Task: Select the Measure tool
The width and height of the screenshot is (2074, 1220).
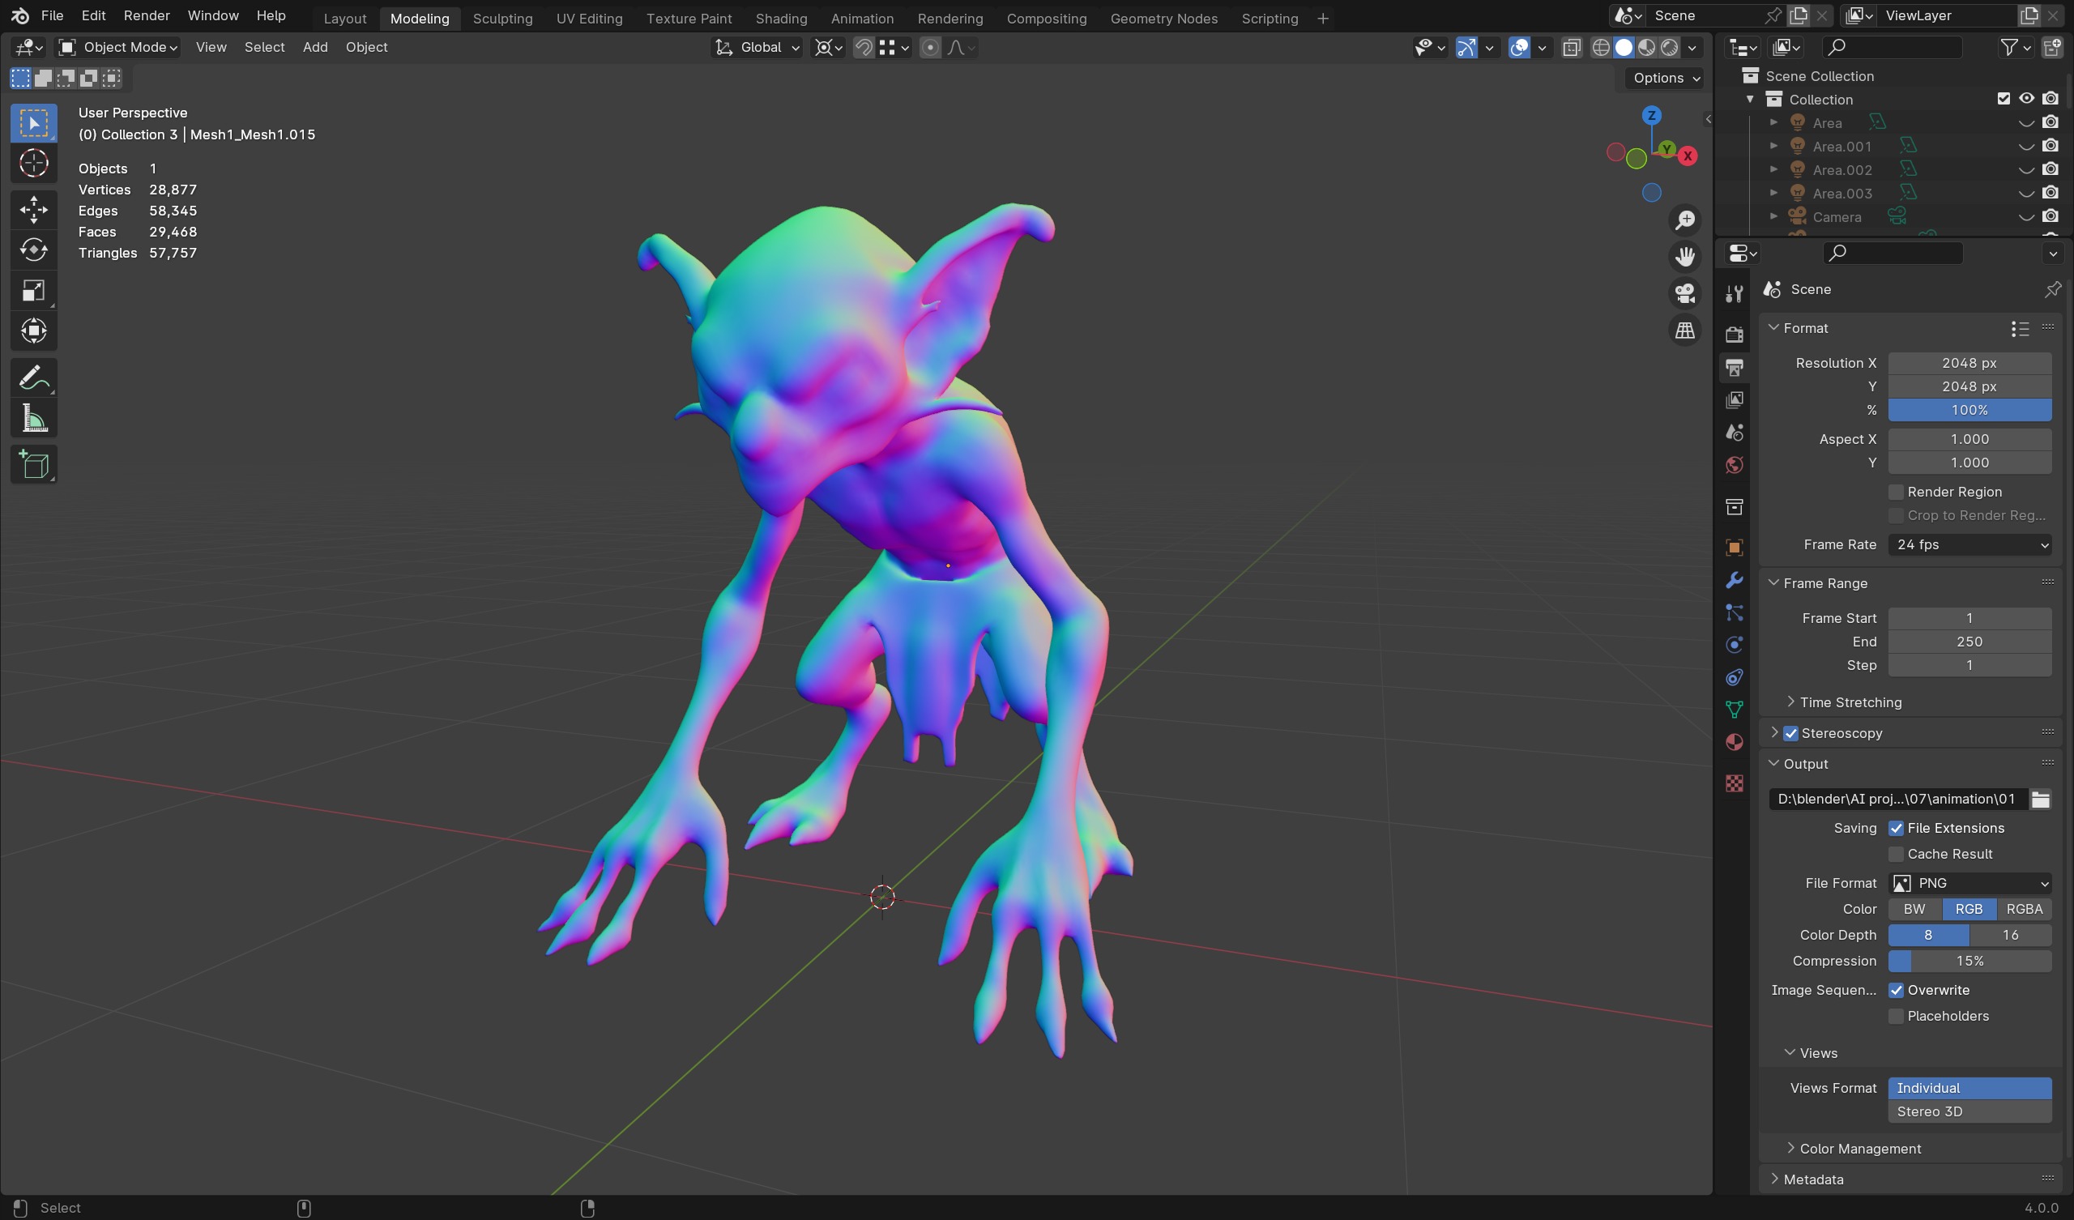Action: [x=34, y=418]
